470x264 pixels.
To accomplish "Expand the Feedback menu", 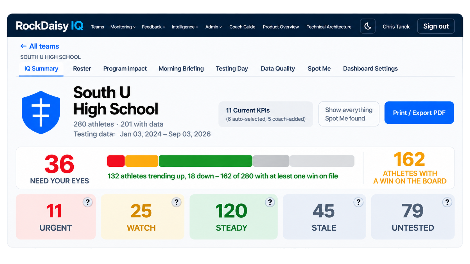I will 153,27.
